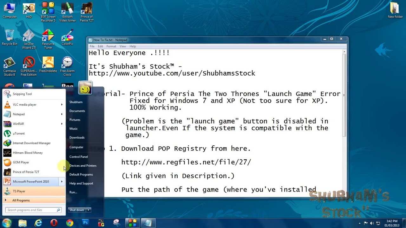Open Snipping Tool taskbar icon
Image resolution: width=406 pixels, height=228 pixels.
pyautogui.click(x=117, y=223)
